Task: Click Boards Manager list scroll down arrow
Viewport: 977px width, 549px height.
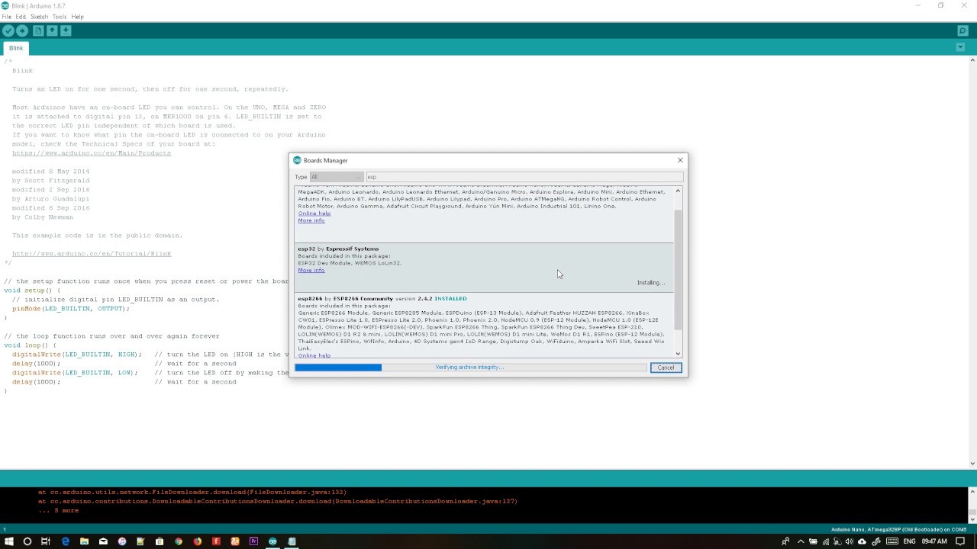Action: [x=678, y=354]
